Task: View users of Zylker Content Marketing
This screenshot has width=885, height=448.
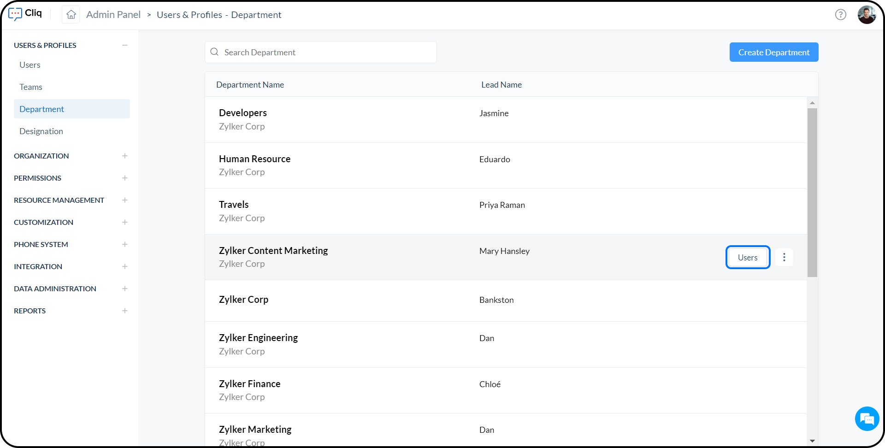Action: pyautogui.click(x=747, y=257)
